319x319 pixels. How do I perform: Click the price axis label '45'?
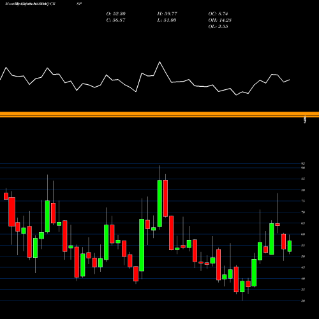coord(303,267)
